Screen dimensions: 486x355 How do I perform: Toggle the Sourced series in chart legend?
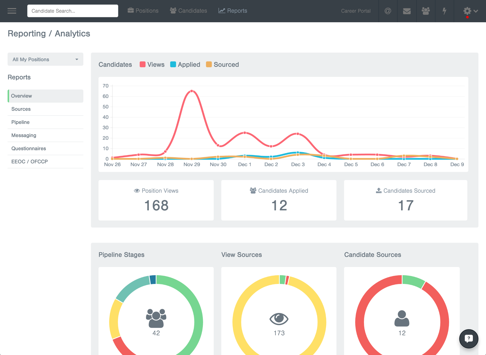[222, 64]
